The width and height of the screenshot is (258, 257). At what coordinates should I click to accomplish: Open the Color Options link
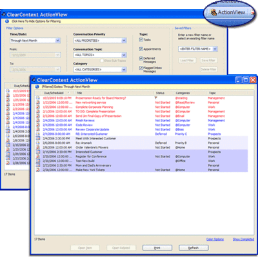215,240
